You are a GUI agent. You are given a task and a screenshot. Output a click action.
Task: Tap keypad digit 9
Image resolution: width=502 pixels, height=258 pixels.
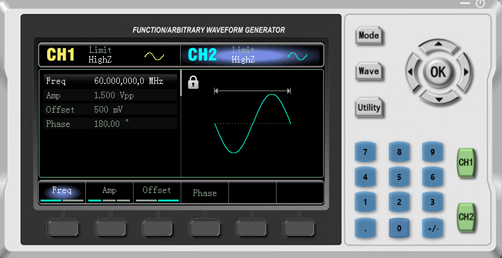pyautogui.click(x=432, y=152)
